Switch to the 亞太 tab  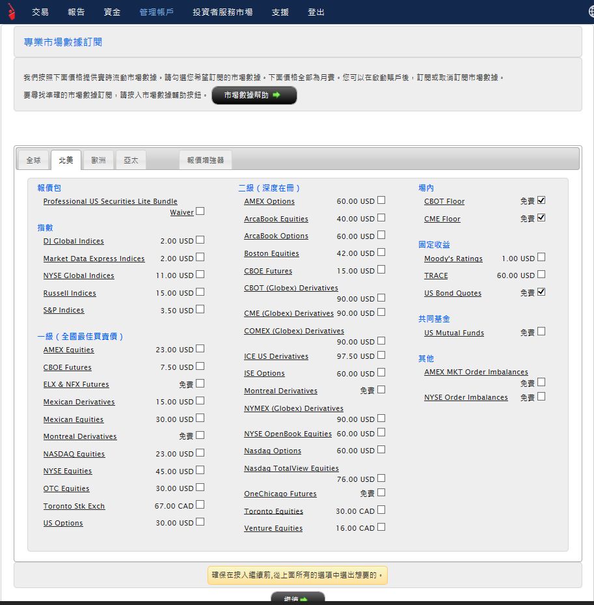point(131,160)
